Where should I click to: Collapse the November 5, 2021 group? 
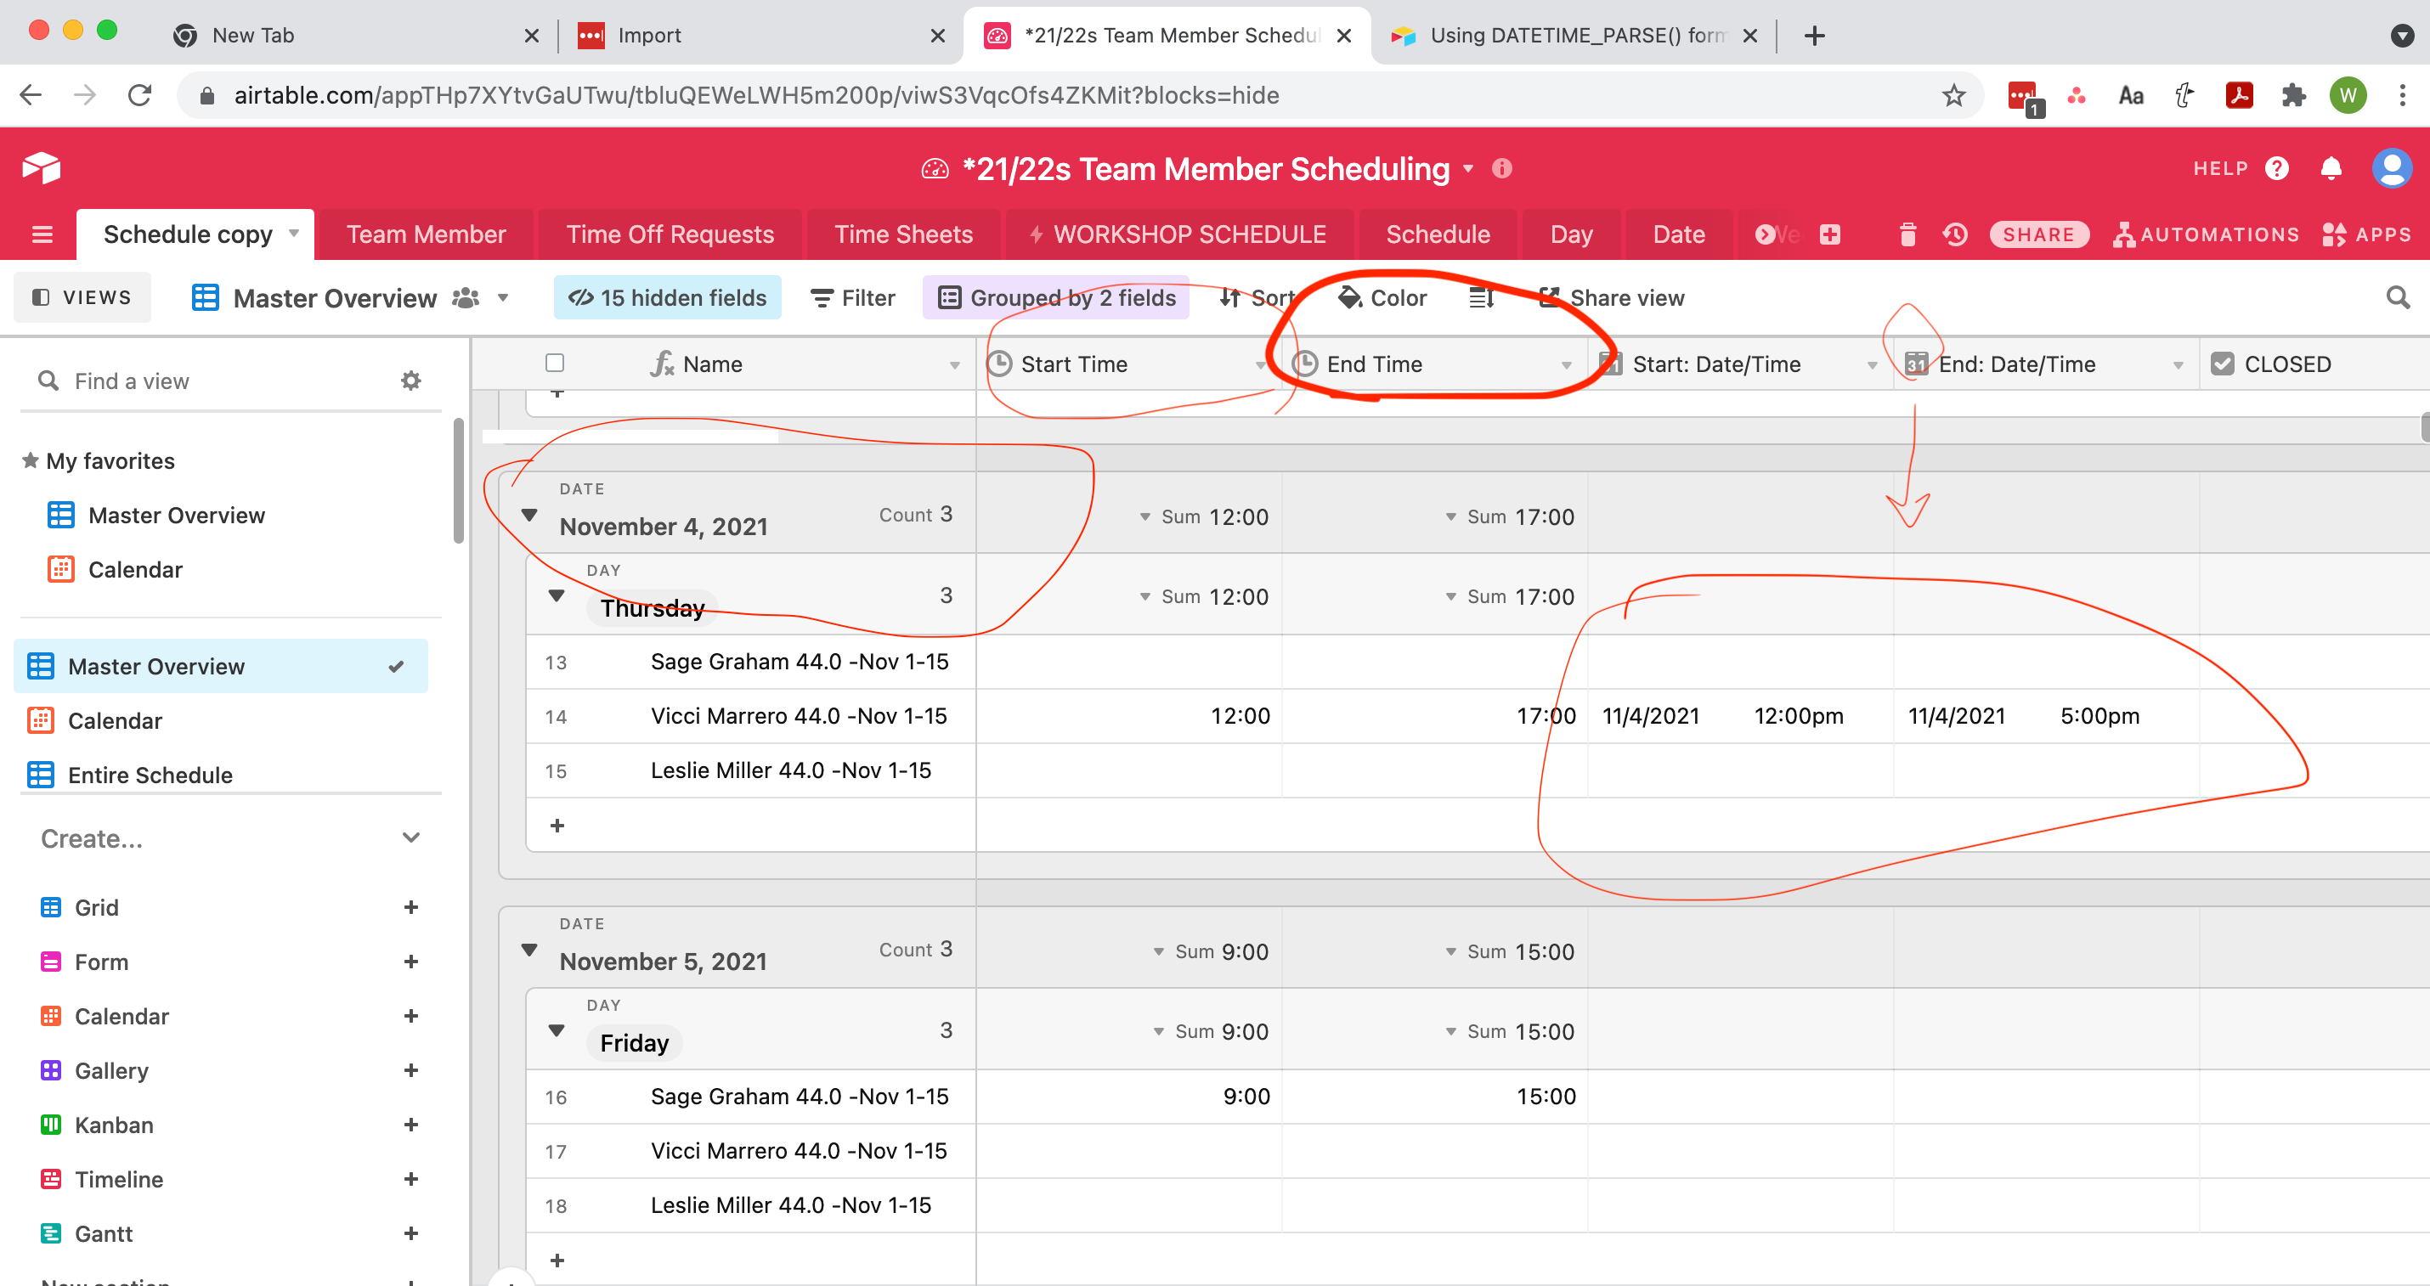pos(529,950)
